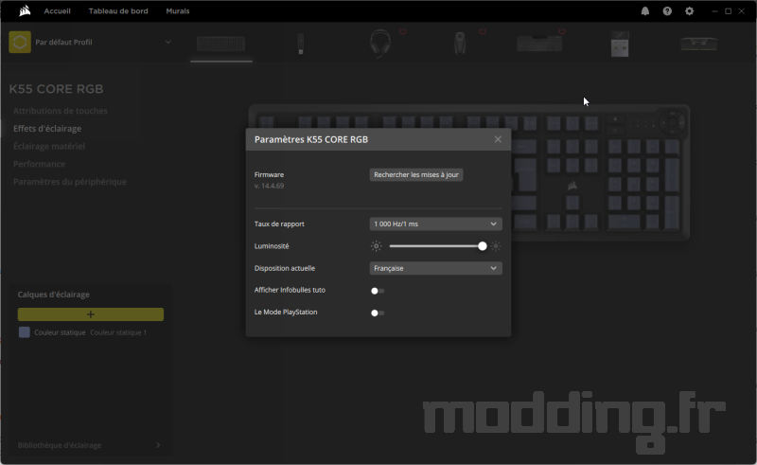Toggle Le Mode PlayStation switch
The width and height of the screenshot is (757, 465).
pyautogui.click(x=378, y=313)
